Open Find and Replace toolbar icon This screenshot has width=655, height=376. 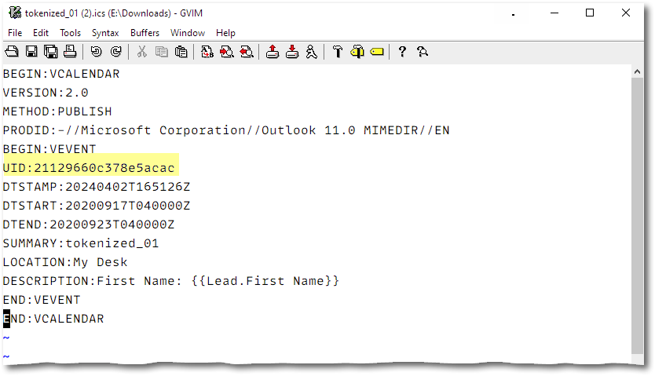(x=207, y=52)
